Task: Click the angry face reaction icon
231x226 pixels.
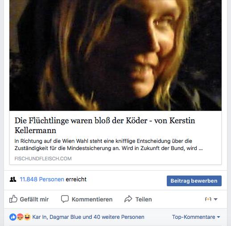Action: tap(20, 217)
